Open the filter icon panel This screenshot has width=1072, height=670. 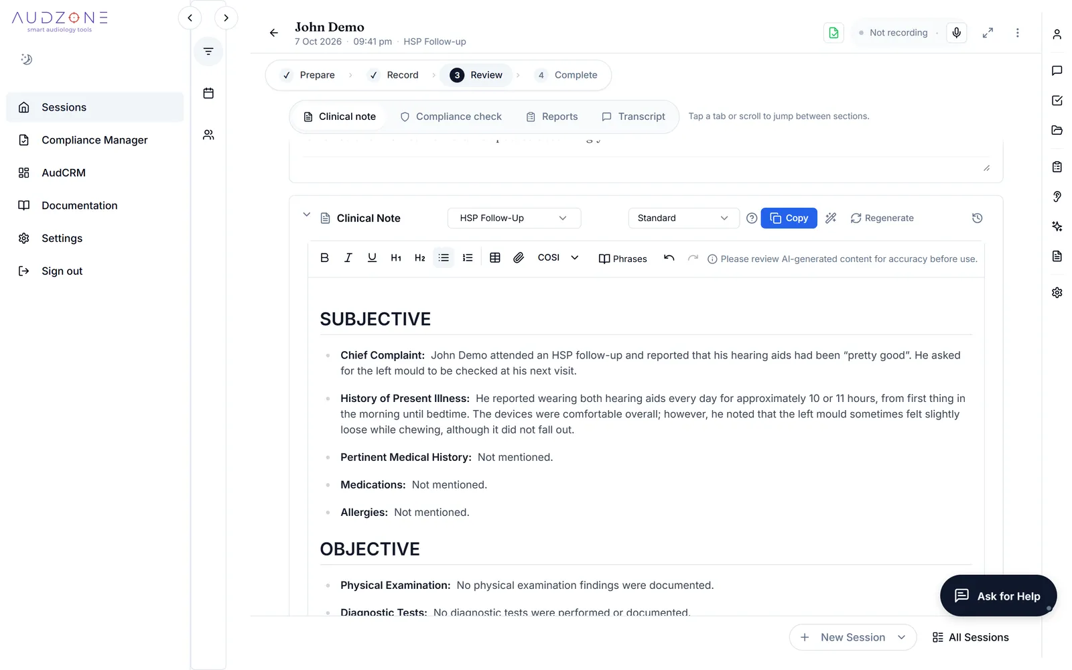click(x=208, y=52)
